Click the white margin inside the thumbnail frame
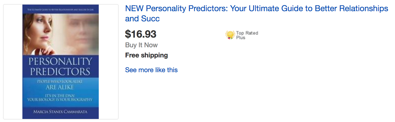This screenshot has width=395, height=122. (13, 62)
